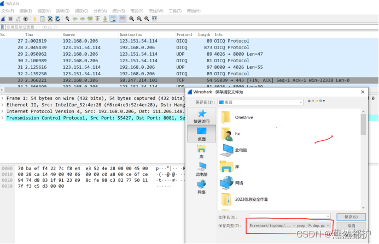Sort packets by the Source column header
The image size is (379, 244).
tap(90, 35)
